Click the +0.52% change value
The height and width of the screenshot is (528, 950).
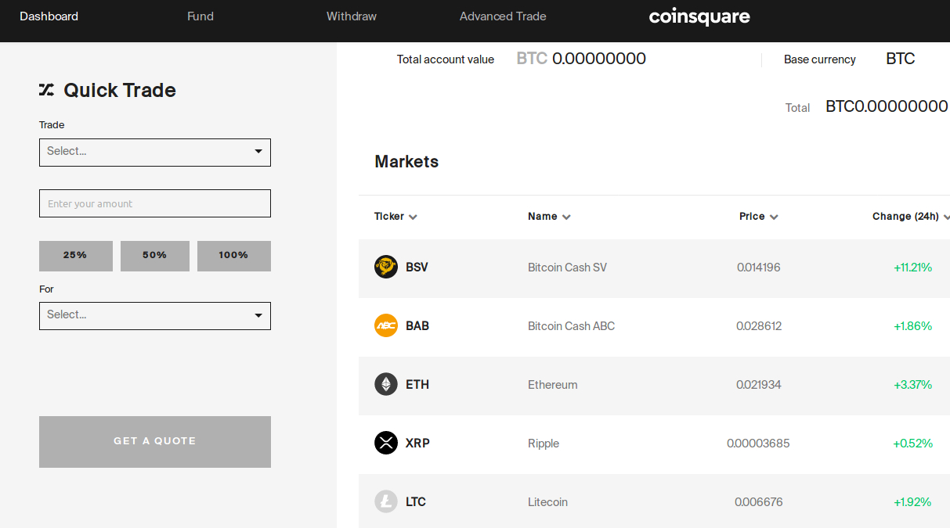coord(912,444)
